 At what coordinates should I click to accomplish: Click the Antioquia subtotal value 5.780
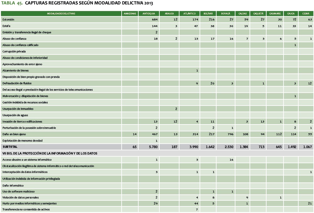point(152,147)
